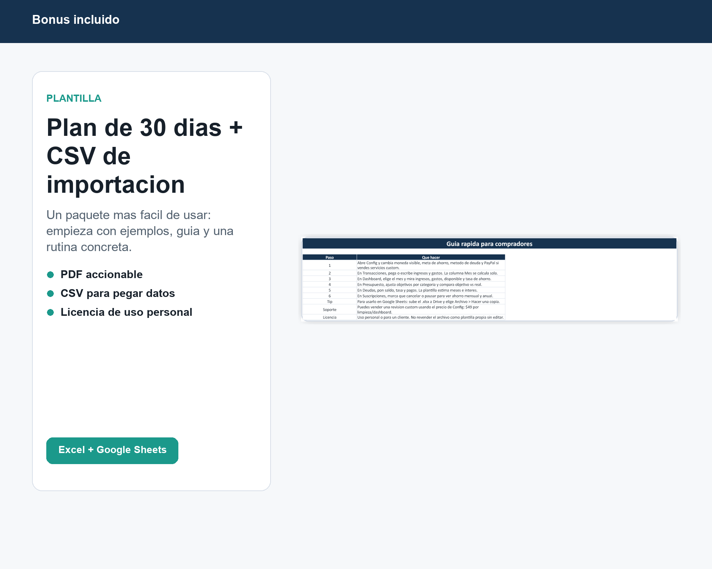Click the 'Puedes vender una revision custom' text

(418, 309)
